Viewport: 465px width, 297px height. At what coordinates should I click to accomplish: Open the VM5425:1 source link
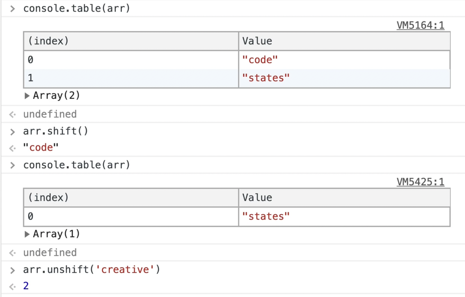tap(420, 182)
